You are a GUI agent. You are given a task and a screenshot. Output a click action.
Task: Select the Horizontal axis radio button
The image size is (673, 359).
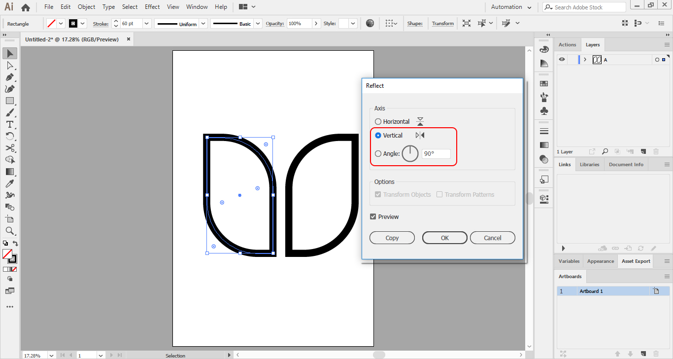tap(378, 121)
